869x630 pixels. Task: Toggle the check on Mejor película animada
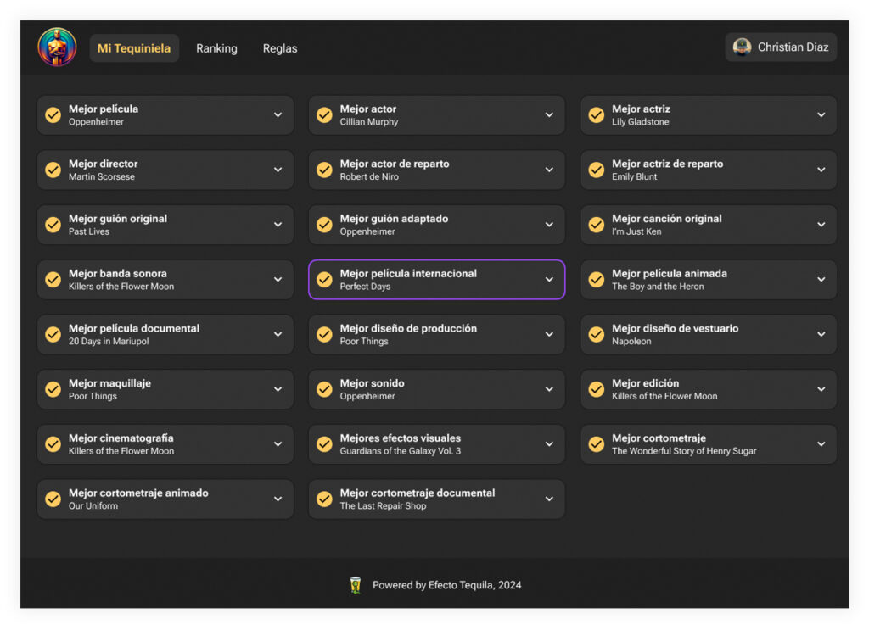[x=597, y=280]
